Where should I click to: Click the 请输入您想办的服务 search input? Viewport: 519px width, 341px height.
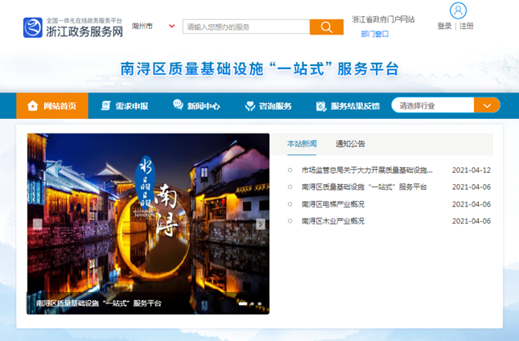(246, 27)
